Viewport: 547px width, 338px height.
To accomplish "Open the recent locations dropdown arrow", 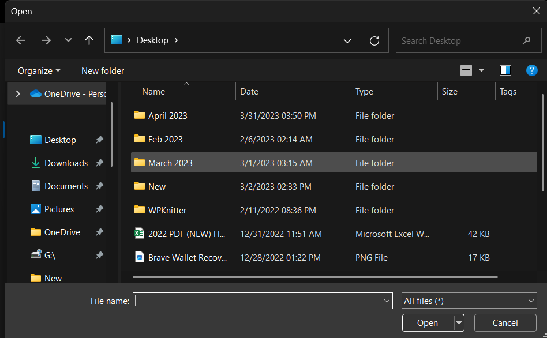I will (68, 40).
